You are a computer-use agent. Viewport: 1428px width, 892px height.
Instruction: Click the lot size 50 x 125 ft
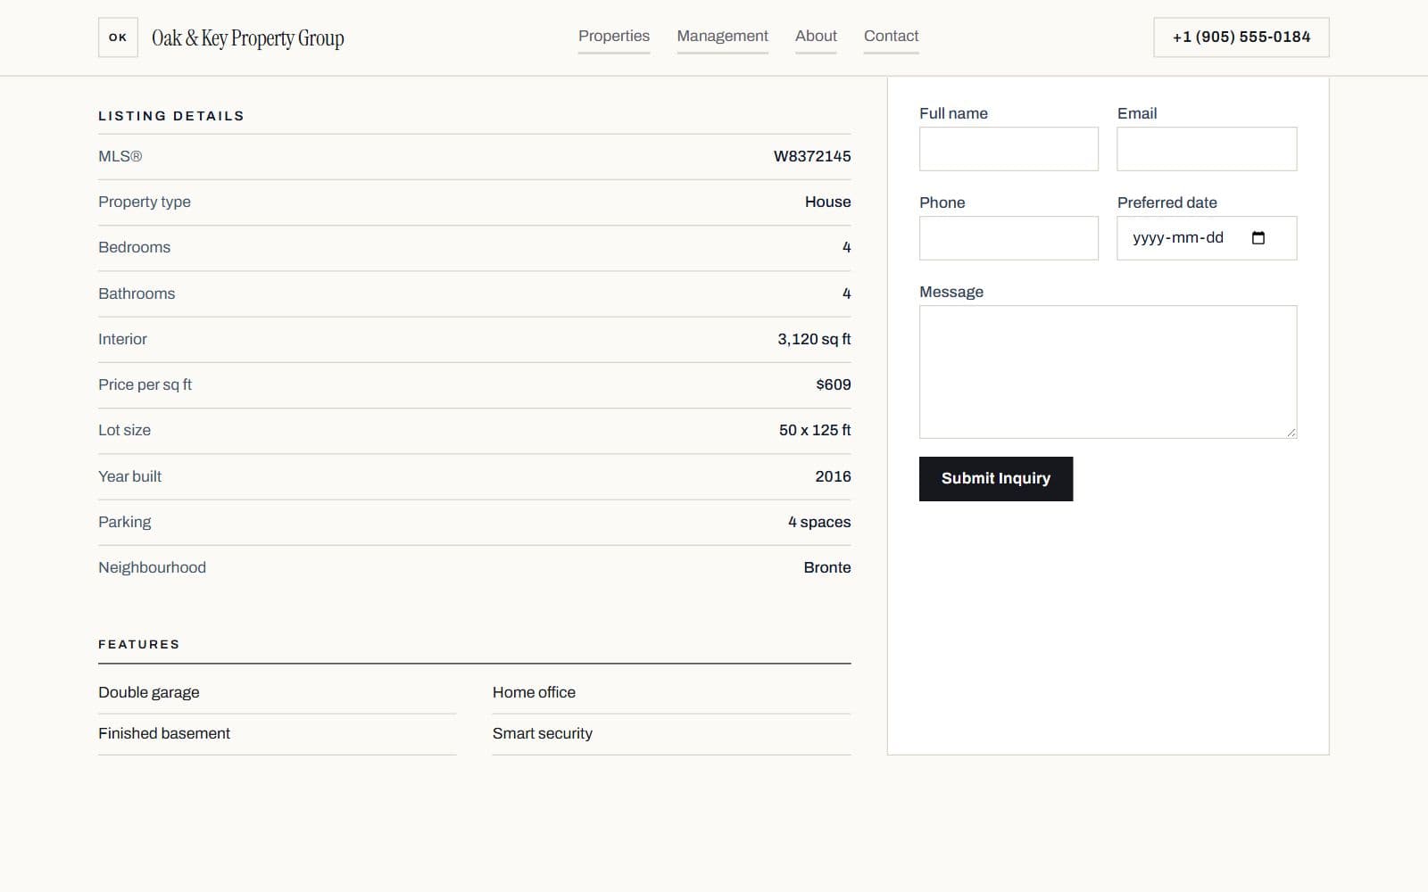coord(815,430)
